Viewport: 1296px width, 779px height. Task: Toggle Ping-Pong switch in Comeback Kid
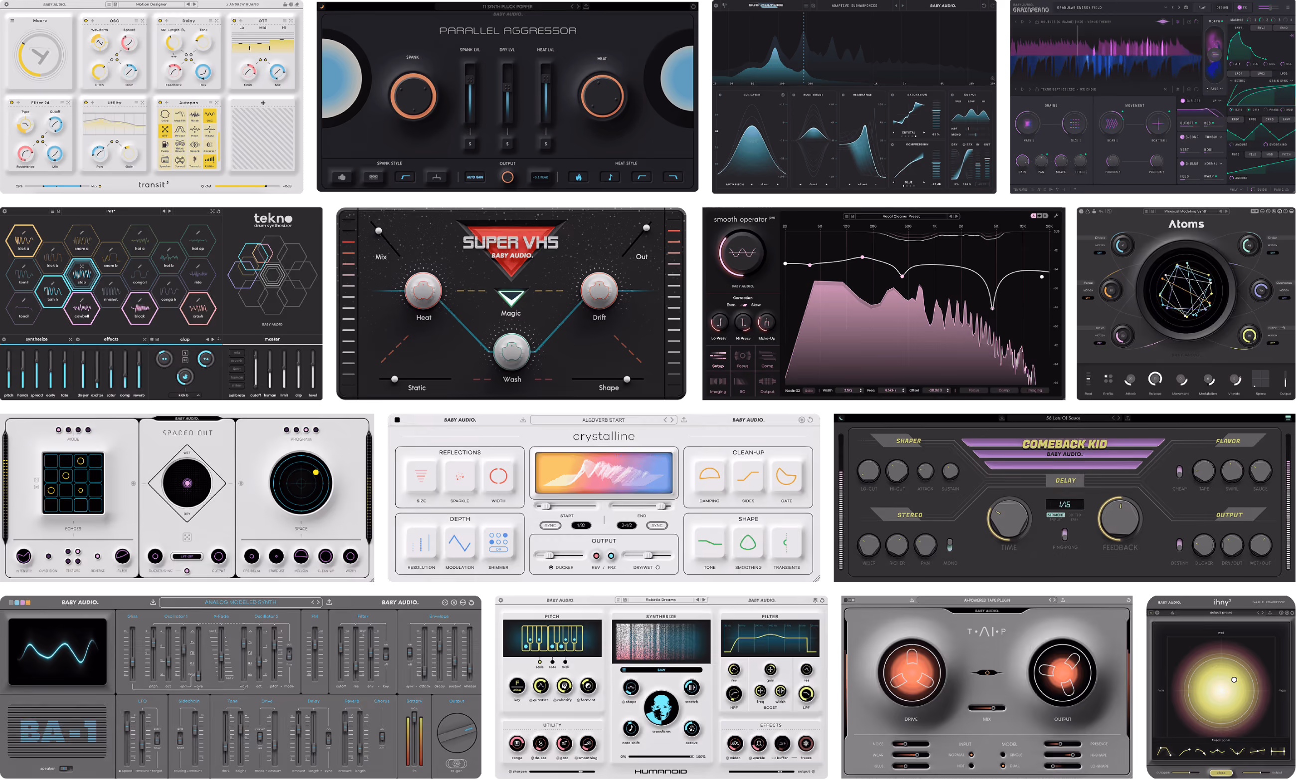point(1064,534)
